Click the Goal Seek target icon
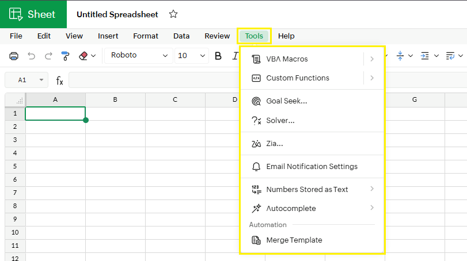This screenshot has width=467, height=261. (256, 101)
